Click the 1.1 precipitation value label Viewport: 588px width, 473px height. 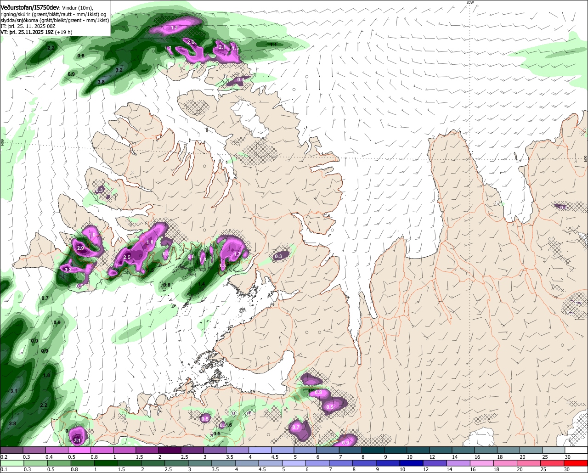click(273, 45)
